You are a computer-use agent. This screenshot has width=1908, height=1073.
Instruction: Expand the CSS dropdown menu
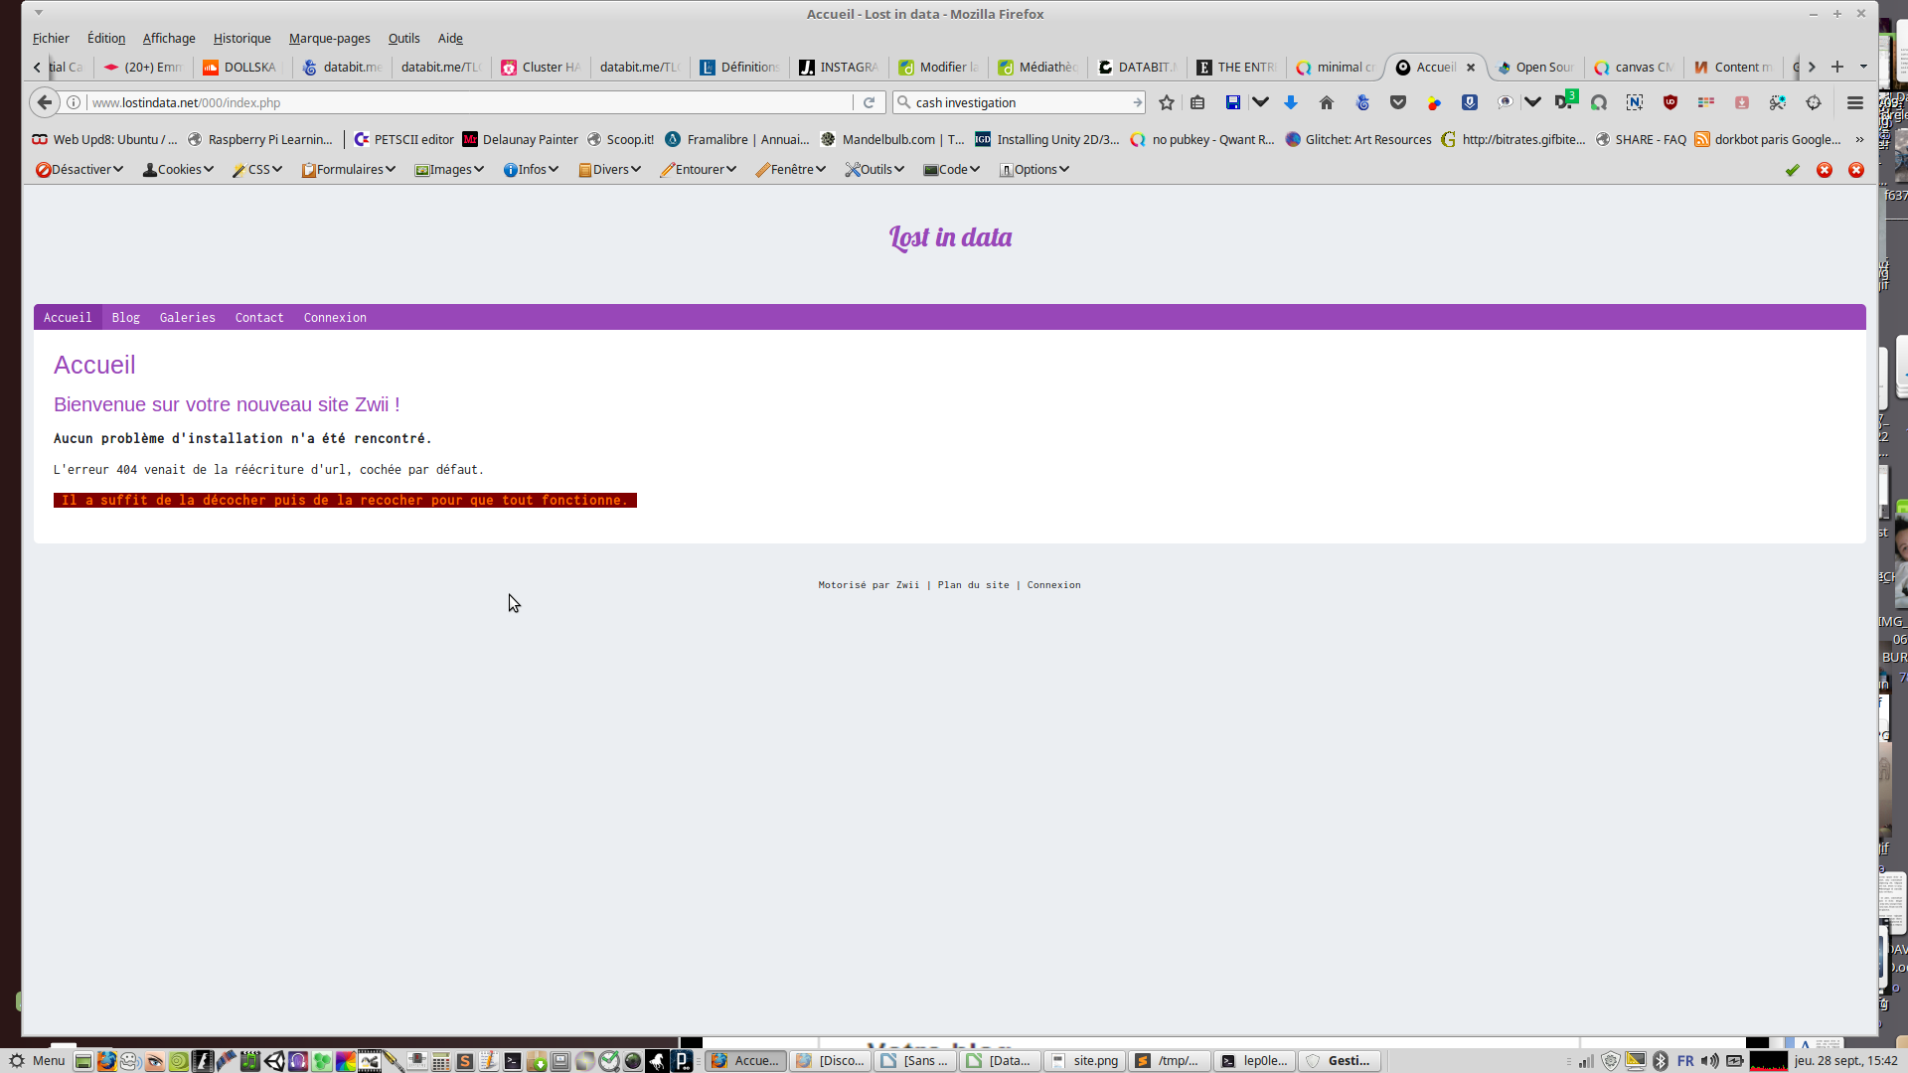click(x=257, y=170)
